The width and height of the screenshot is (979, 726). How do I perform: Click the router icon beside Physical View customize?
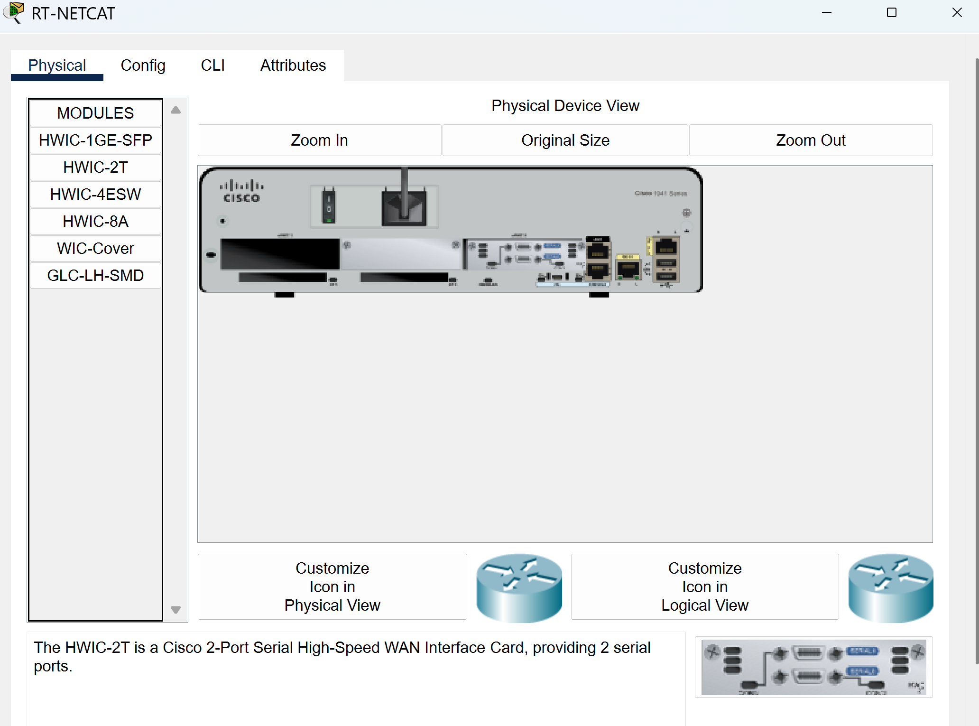[x=519, y=587]
